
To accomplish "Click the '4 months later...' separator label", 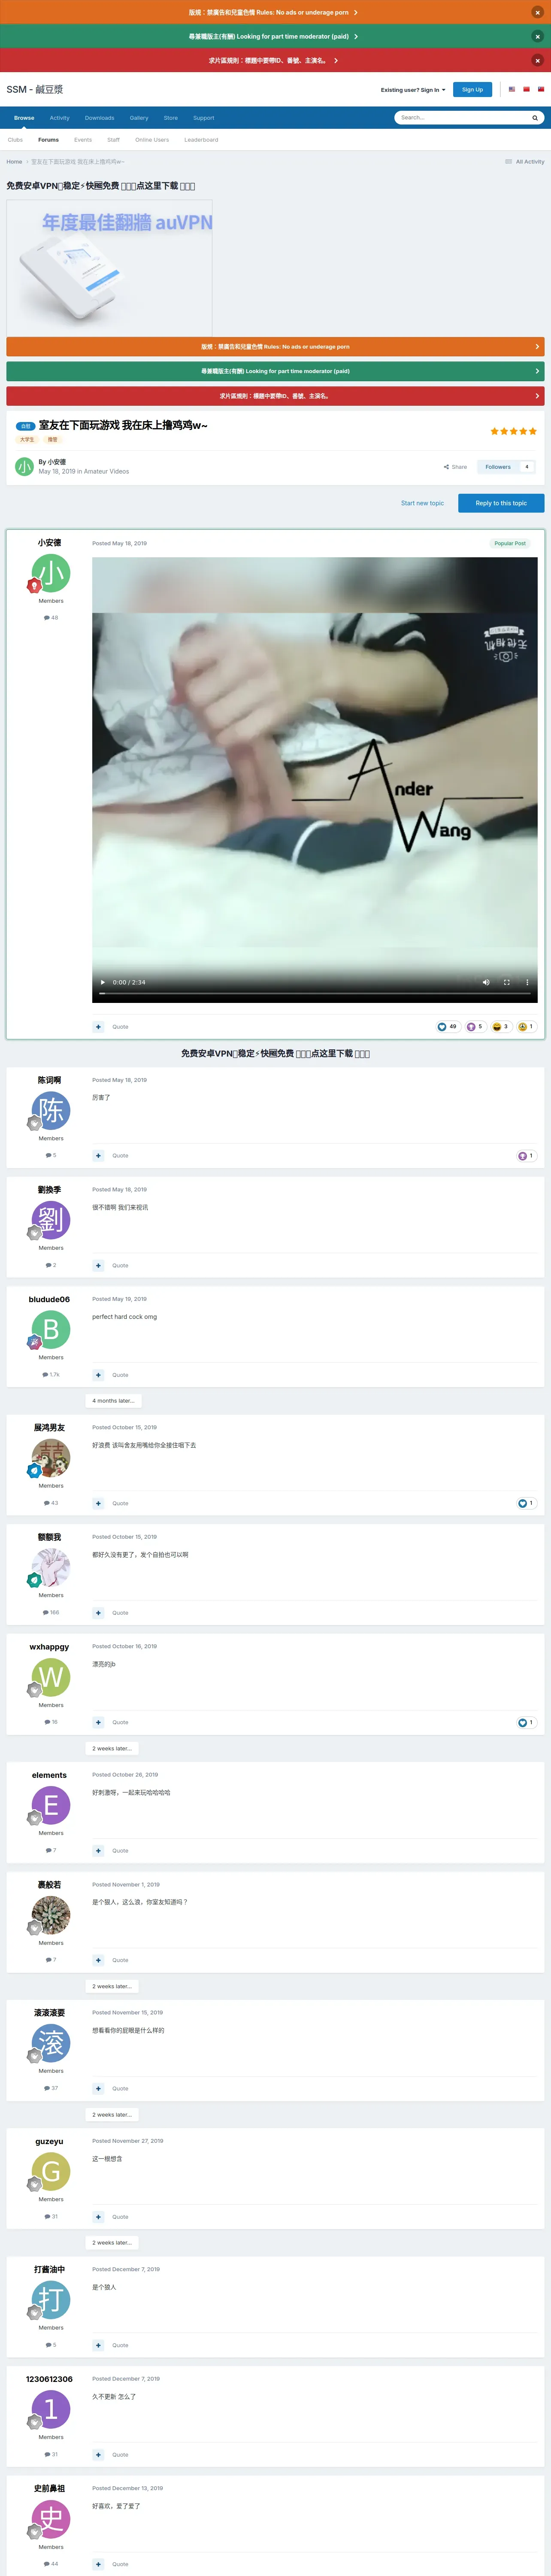I will click(x=113, y=1400).
